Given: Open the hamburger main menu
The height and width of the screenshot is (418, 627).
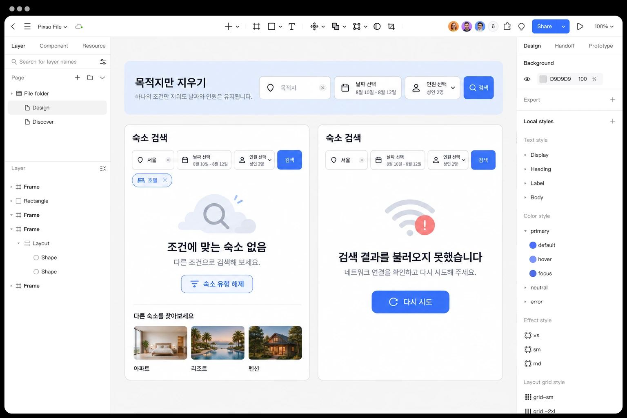Looking at the screenshot, I should click(27, 27).
